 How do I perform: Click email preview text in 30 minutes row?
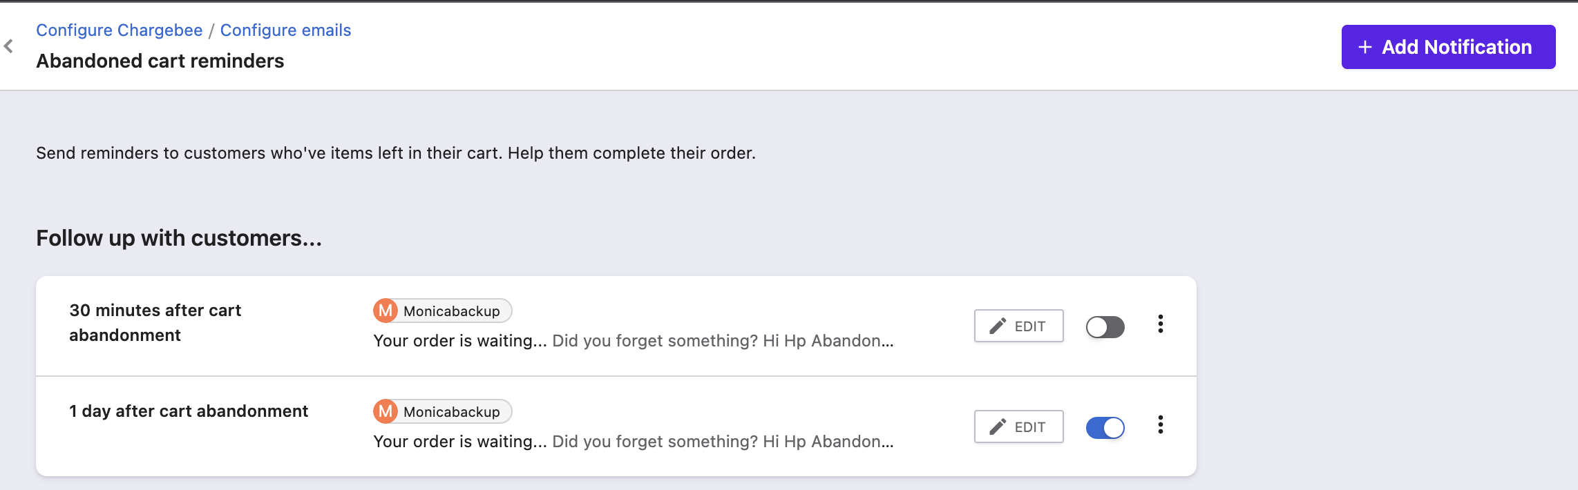(633, 341)
